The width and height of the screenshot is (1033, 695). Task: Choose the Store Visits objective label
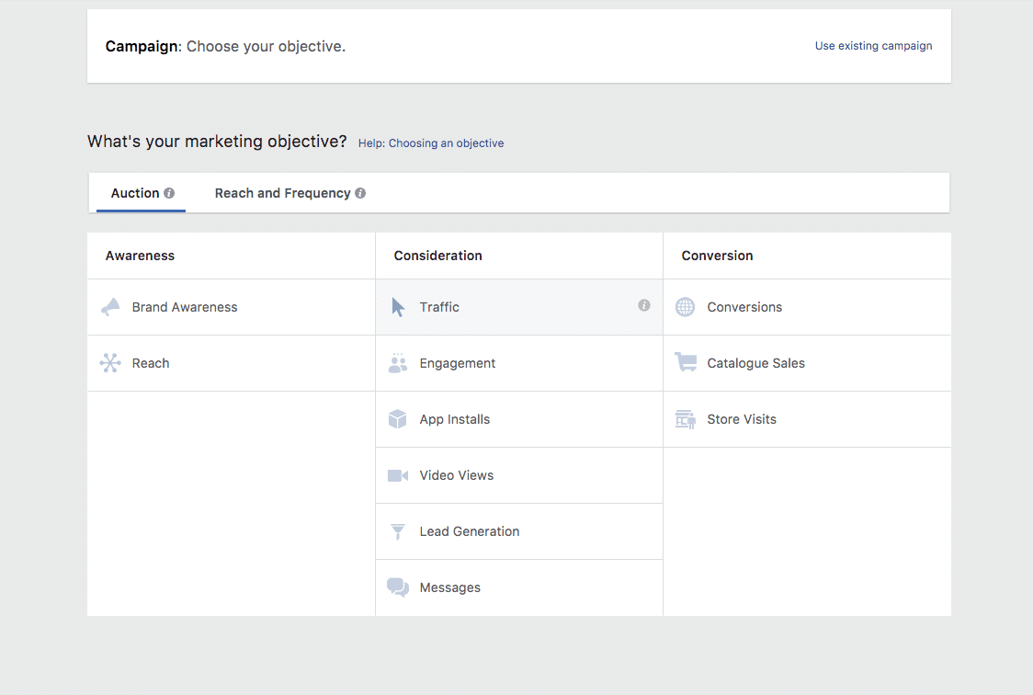click(x=742, y=419)
